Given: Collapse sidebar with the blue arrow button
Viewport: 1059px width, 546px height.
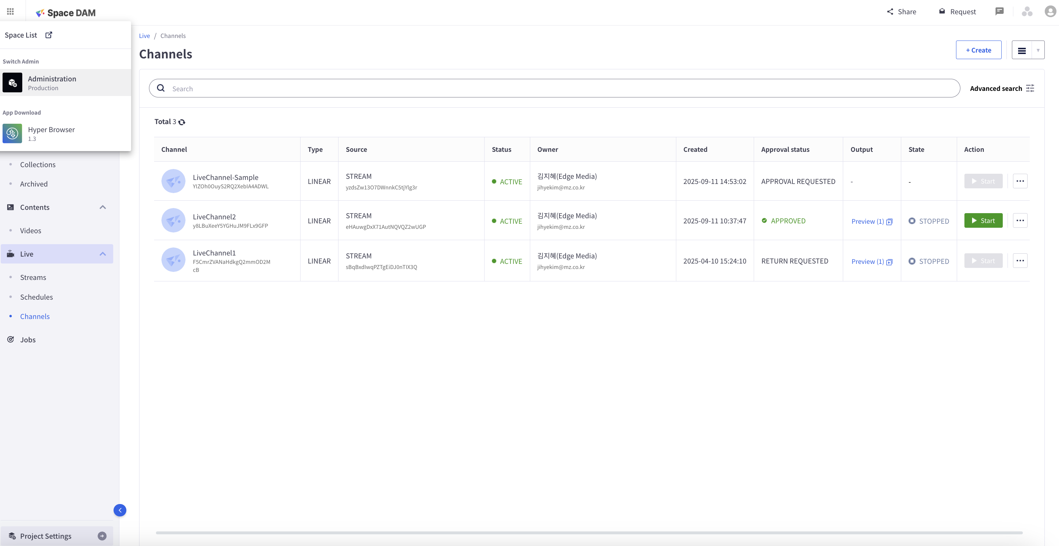Looking at the screenshot, I should (x=120, y=510).
